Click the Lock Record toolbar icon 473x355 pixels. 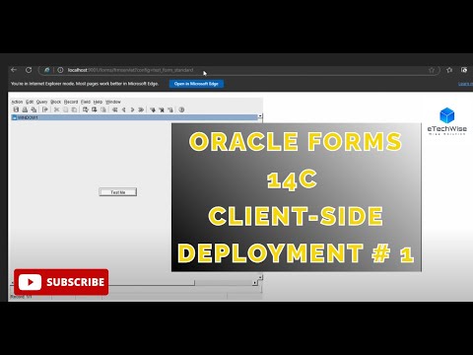[170, 109]
